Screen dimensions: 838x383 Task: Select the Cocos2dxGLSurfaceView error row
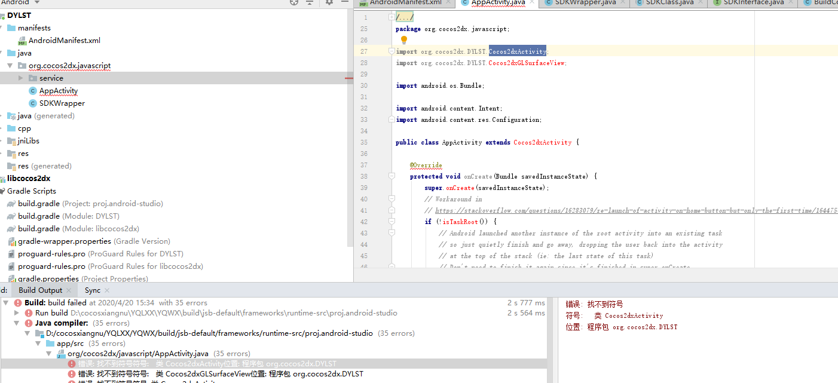tap(273, 374)
